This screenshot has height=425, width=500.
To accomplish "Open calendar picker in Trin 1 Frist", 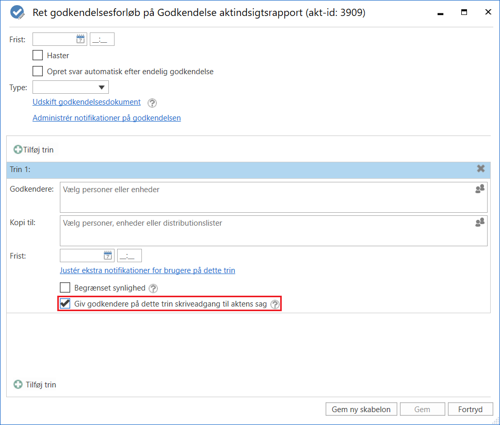I will point(107,256).
